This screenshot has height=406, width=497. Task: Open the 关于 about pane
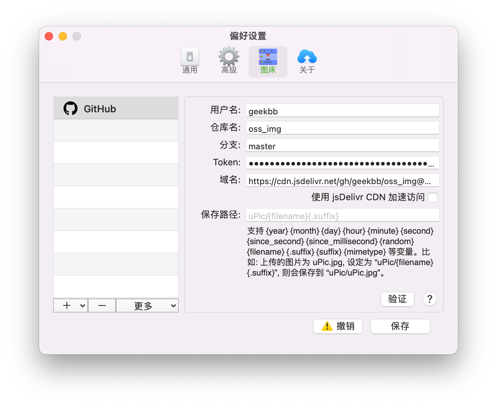307,60
